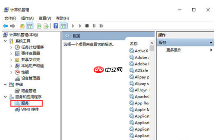Minimize the 计算机管理 window

click(x=180, y=10)
